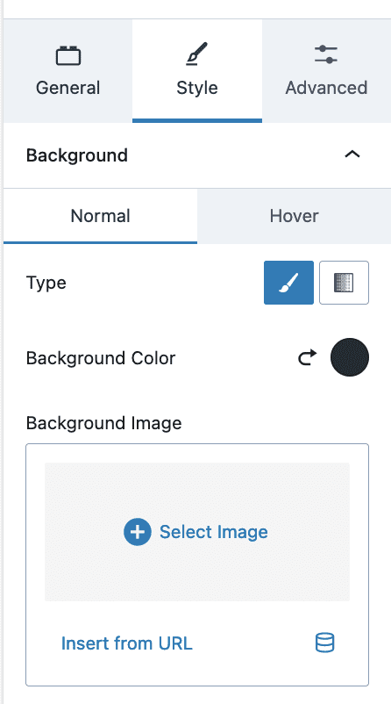Click the Insert from URL link

pos(126,643)
